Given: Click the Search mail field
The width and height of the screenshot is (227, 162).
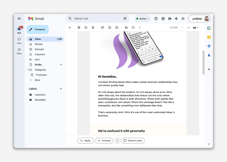Looking at the screenshot, I should (96, 19).
